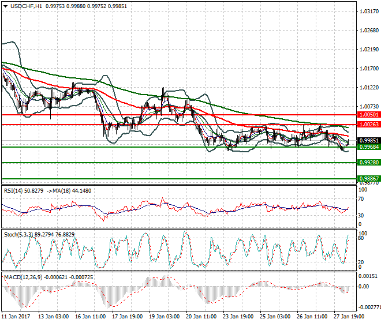The height and width of the screenshot is (323, 381).
Task: Click the 23 Jan 19:00 time label
Action: (238, 317)
